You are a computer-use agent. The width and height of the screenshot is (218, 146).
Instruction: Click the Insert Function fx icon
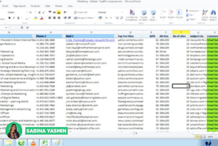click(22, 28)
